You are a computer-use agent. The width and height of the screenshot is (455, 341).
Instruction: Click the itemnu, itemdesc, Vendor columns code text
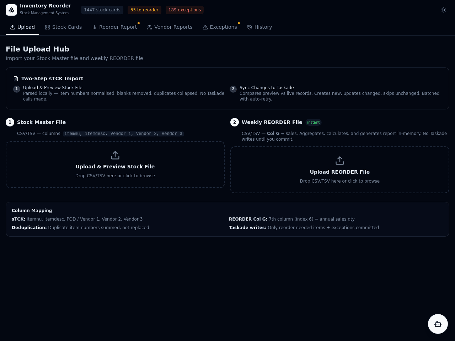tap(123, 134)
